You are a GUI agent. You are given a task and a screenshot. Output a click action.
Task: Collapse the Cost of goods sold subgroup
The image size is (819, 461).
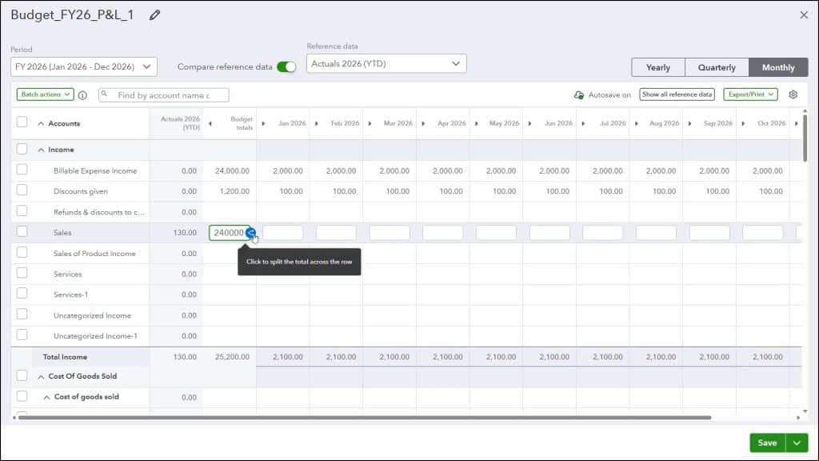point(46,398)
